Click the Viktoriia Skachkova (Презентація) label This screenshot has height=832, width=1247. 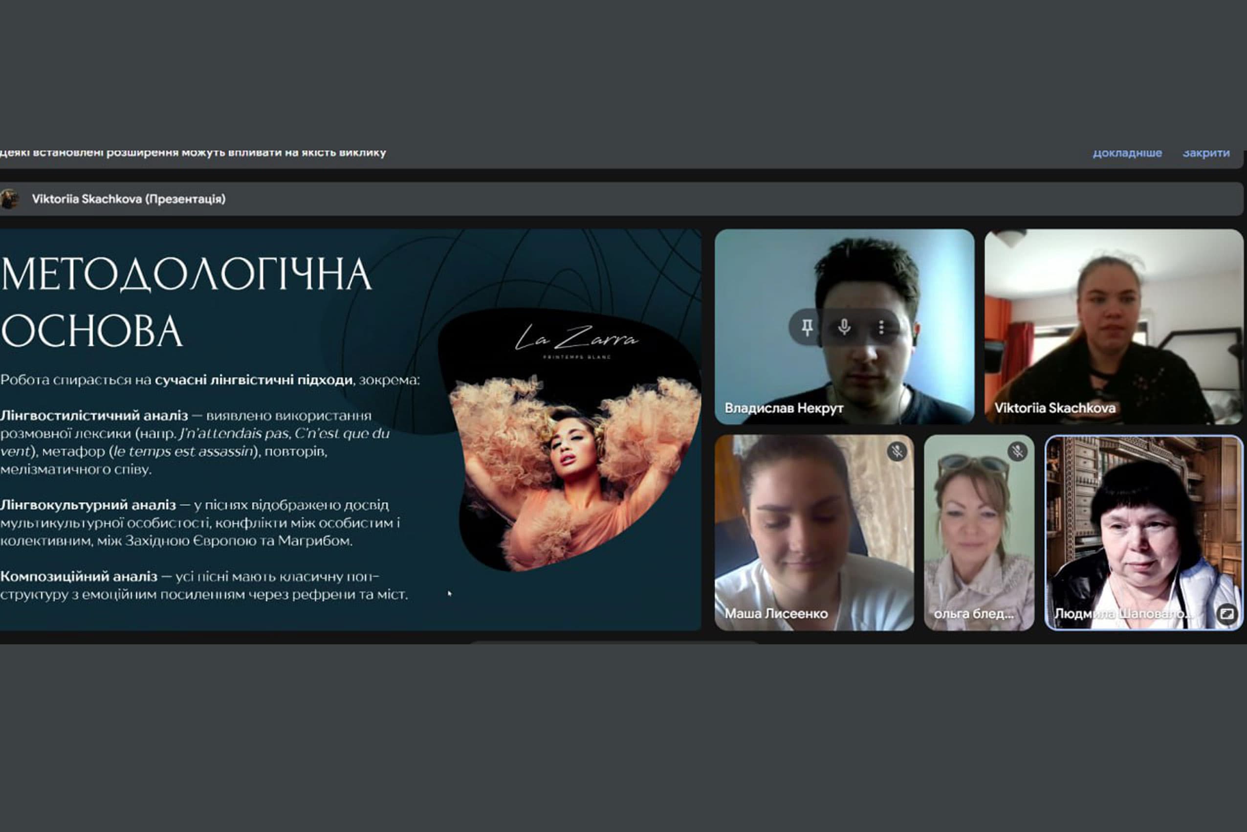point(128,199)
